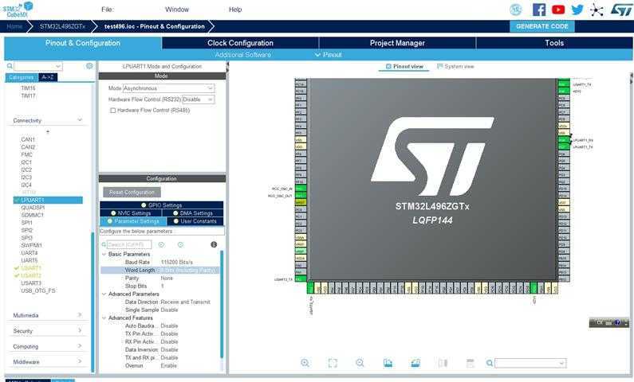This screenshot has width=634, height=382.
Task: Collapse the Advanced Parameters group
Action: (x=104, y=294)
